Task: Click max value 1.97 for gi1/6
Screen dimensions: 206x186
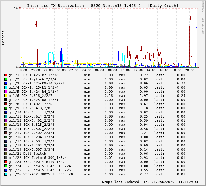Action: [x=144, y=96]
